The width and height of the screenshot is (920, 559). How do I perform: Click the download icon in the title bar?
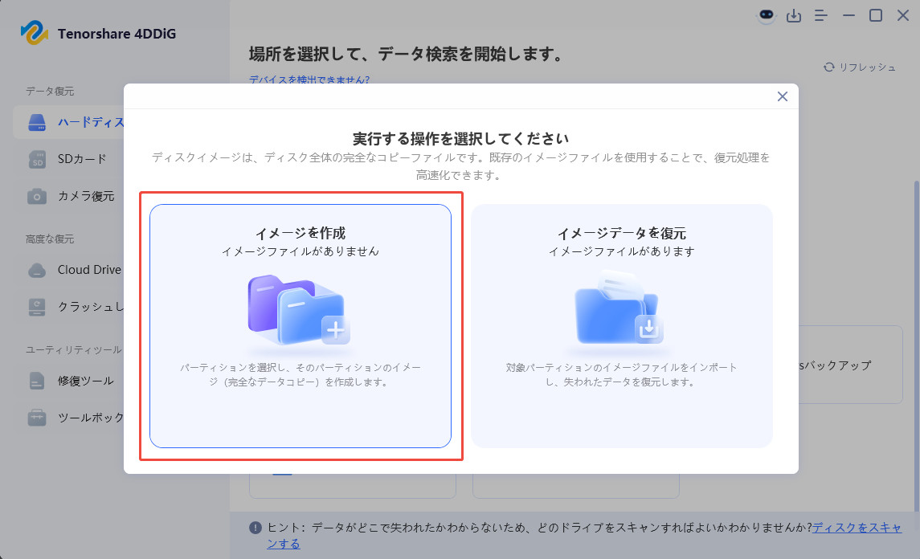[x=794, y=15]
